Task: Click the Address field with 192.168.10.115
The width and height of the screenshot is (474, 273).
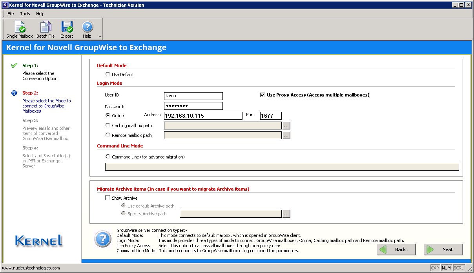Action: coord(203,116)
